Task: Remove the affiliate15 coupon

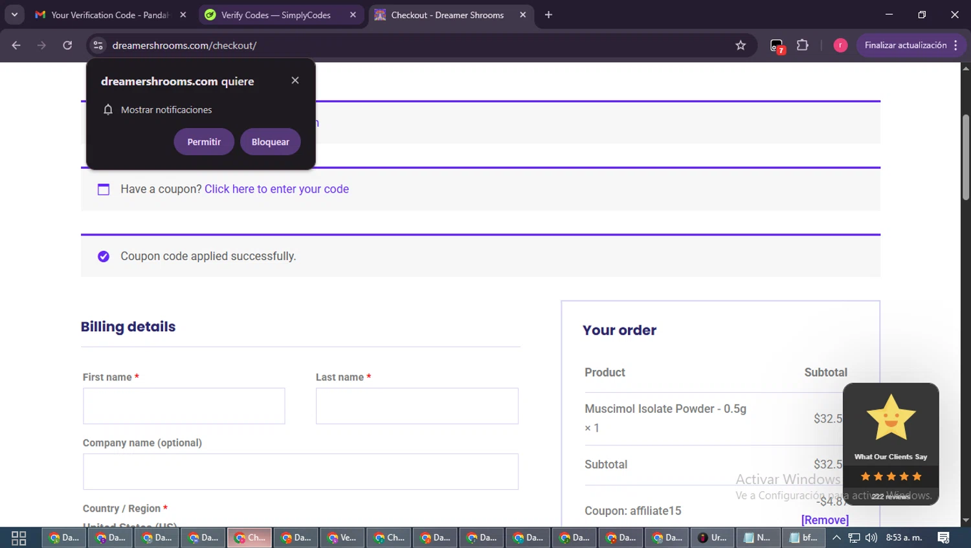Action: pyautogui.click(x=825, y=520)
